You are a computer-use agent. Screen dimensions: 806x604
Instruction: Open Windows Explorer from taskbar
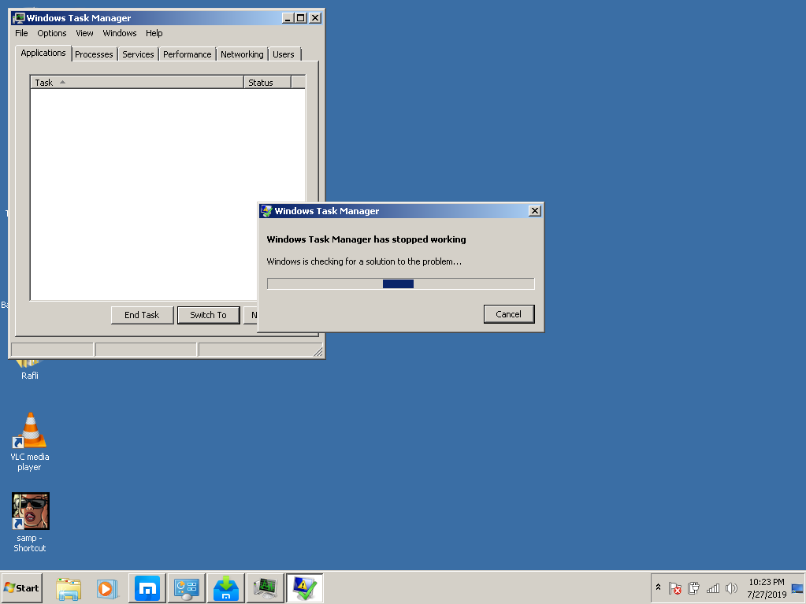[69, 588]
